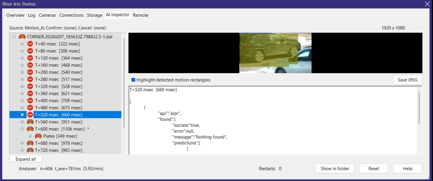
Task: Select row T+560 msec [951 msec]
Action: tap(58, 122)
